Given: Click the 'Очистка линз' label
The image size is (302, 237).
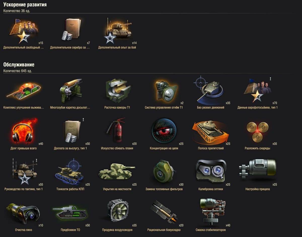Looking at the screenshot, I should (x=23, y=230).
